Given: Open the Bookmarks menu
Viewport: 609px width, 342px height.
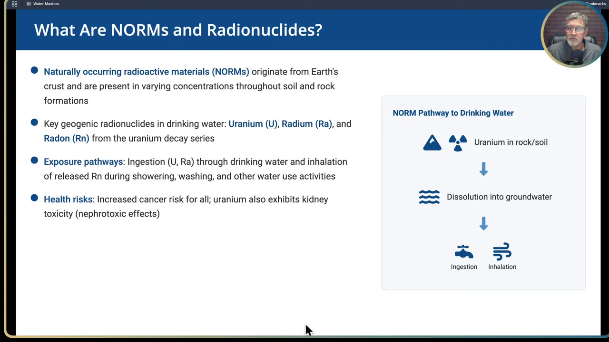Looking at the screenshot, I should (596, 4).
